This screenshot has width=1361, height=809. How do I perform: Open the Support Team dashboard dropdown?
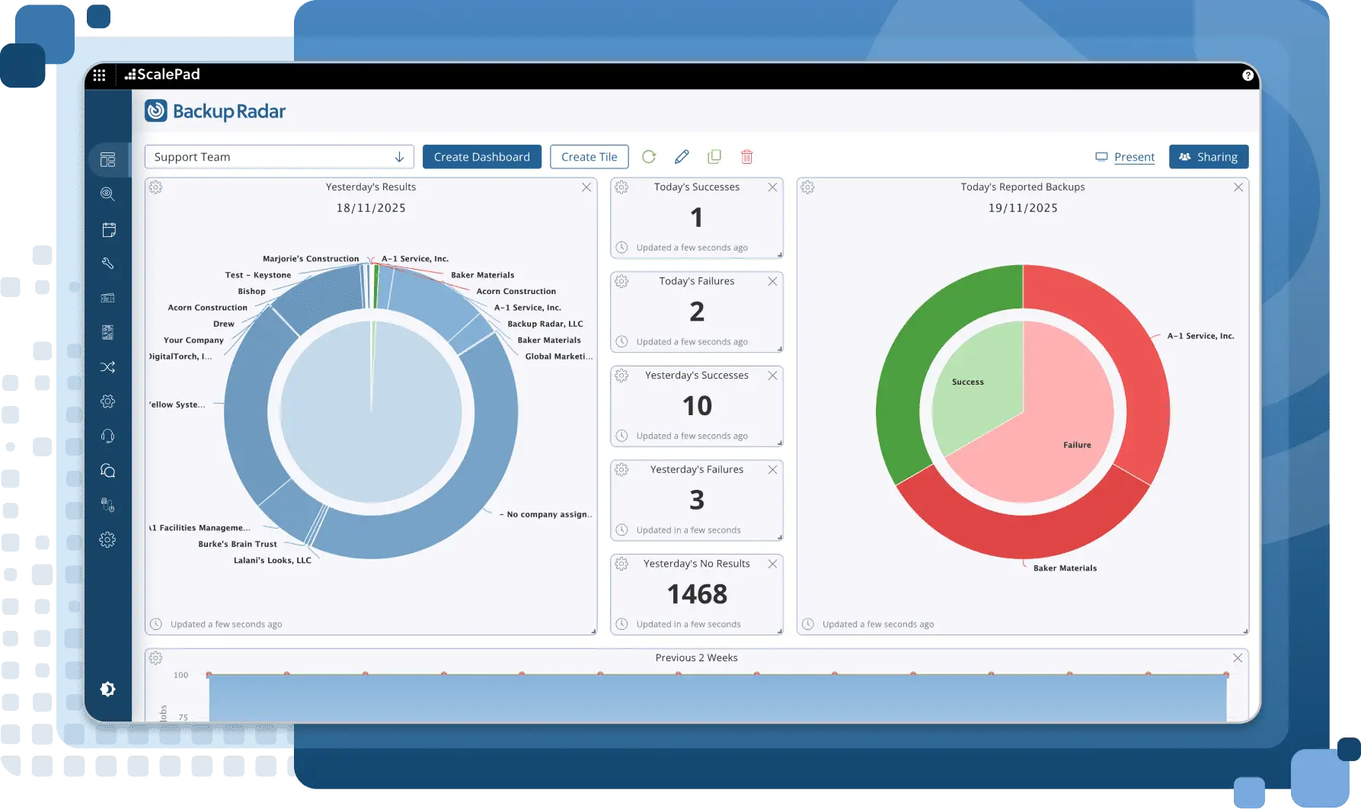(x=279, y=157)
